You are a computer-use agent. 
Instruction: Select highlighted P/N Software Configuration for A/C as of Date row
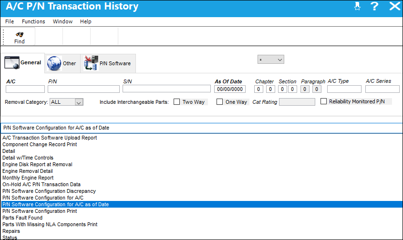click(x=201, y=205)
